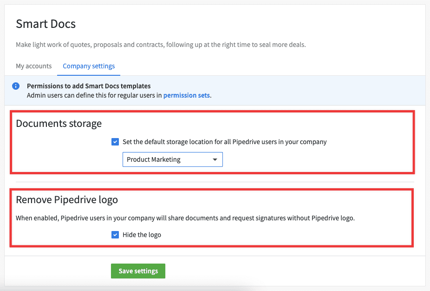Click the blue info icon in the banner
The image size is (430, 291).
pos(16,86)
